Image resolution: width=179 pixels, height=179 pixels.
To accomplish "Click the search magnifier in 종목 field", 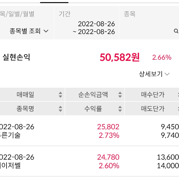I will coord(176,31).
